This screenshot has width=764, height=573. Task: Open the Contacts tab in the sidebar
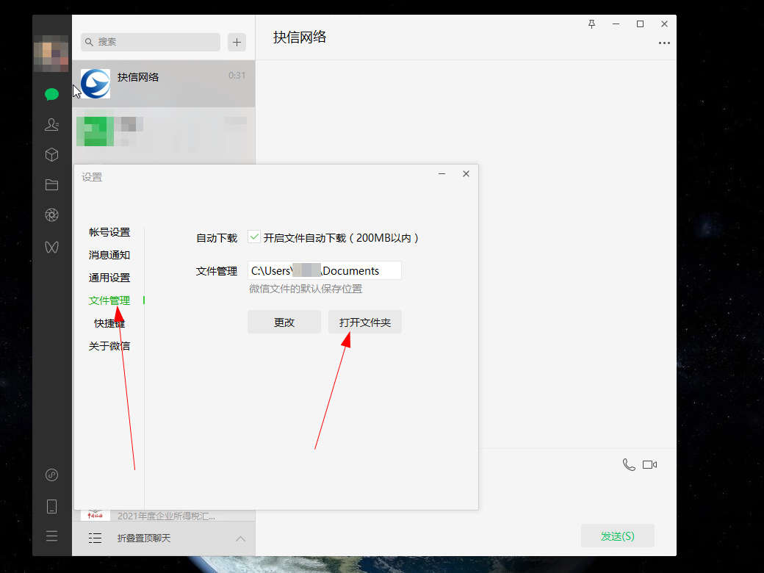pyautogui.click(x=51, y=125)
